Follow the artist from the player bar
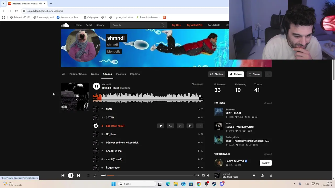 tap(263, 175)
